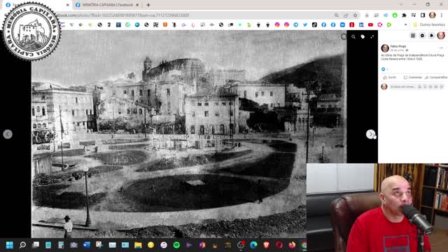Screen dimensions: 448x252
Task: Open the Chrome three-dot menu
Action: point(442,15)
